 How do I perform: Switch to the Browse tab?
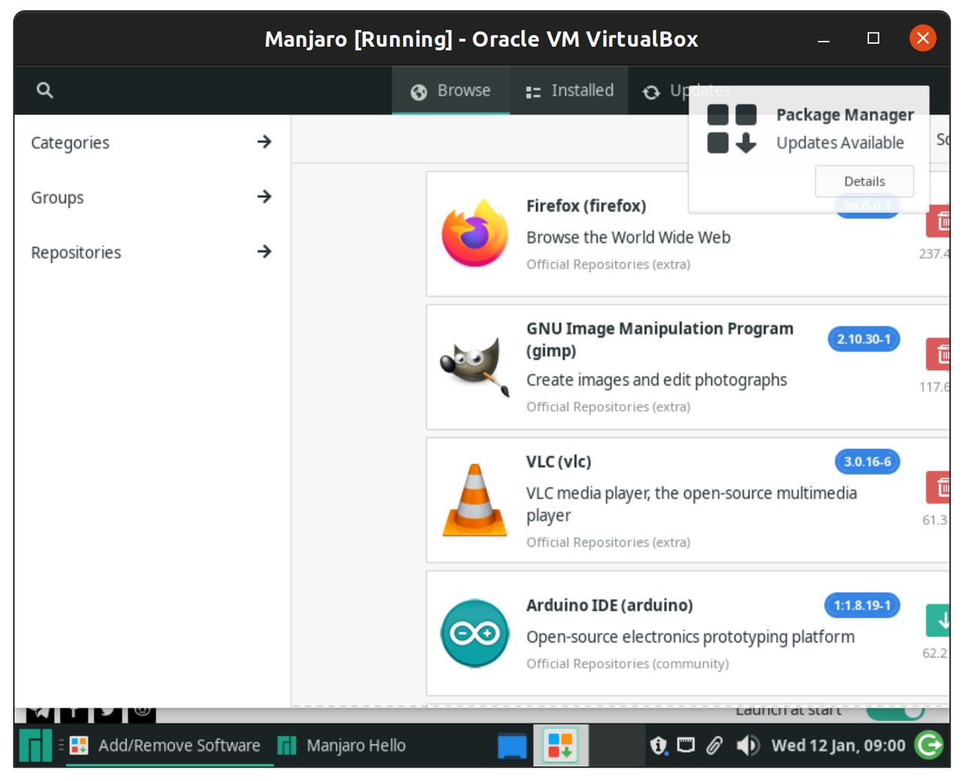point(450,90)
